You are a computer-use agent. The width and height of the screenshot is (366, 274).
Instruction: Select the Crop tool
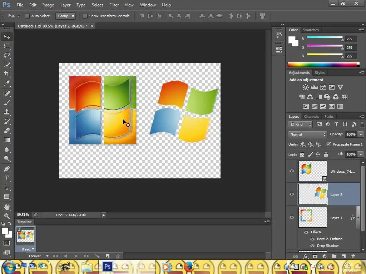click(x=7, y=74)
